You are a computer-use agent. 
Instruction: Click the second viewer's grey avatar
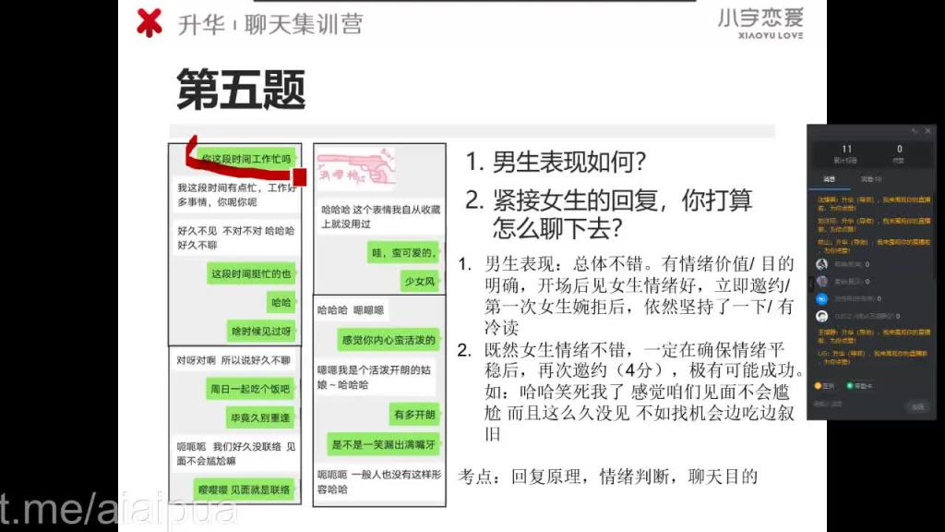click(x=821, y=281)
